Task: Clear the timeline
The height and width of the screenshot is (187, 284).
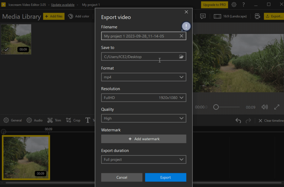Action: pos(271,121)
